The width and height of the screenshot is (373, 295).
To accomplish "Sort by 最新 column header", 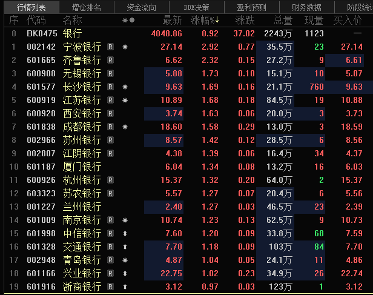I will (172, 21).
